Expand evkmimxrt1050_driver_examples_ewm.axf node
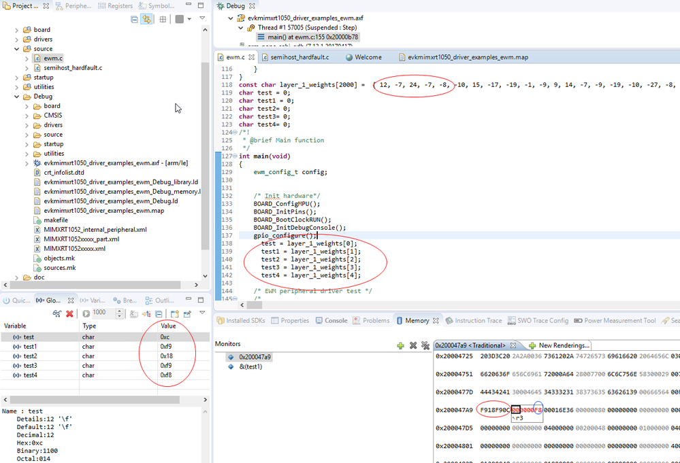The width and height of the screenshot is (680, 463). (x=27, y=163)
